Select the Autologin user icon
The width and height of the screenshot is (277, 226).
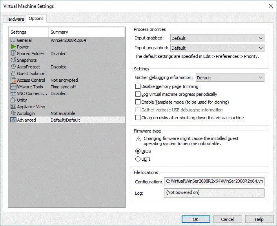13,113
